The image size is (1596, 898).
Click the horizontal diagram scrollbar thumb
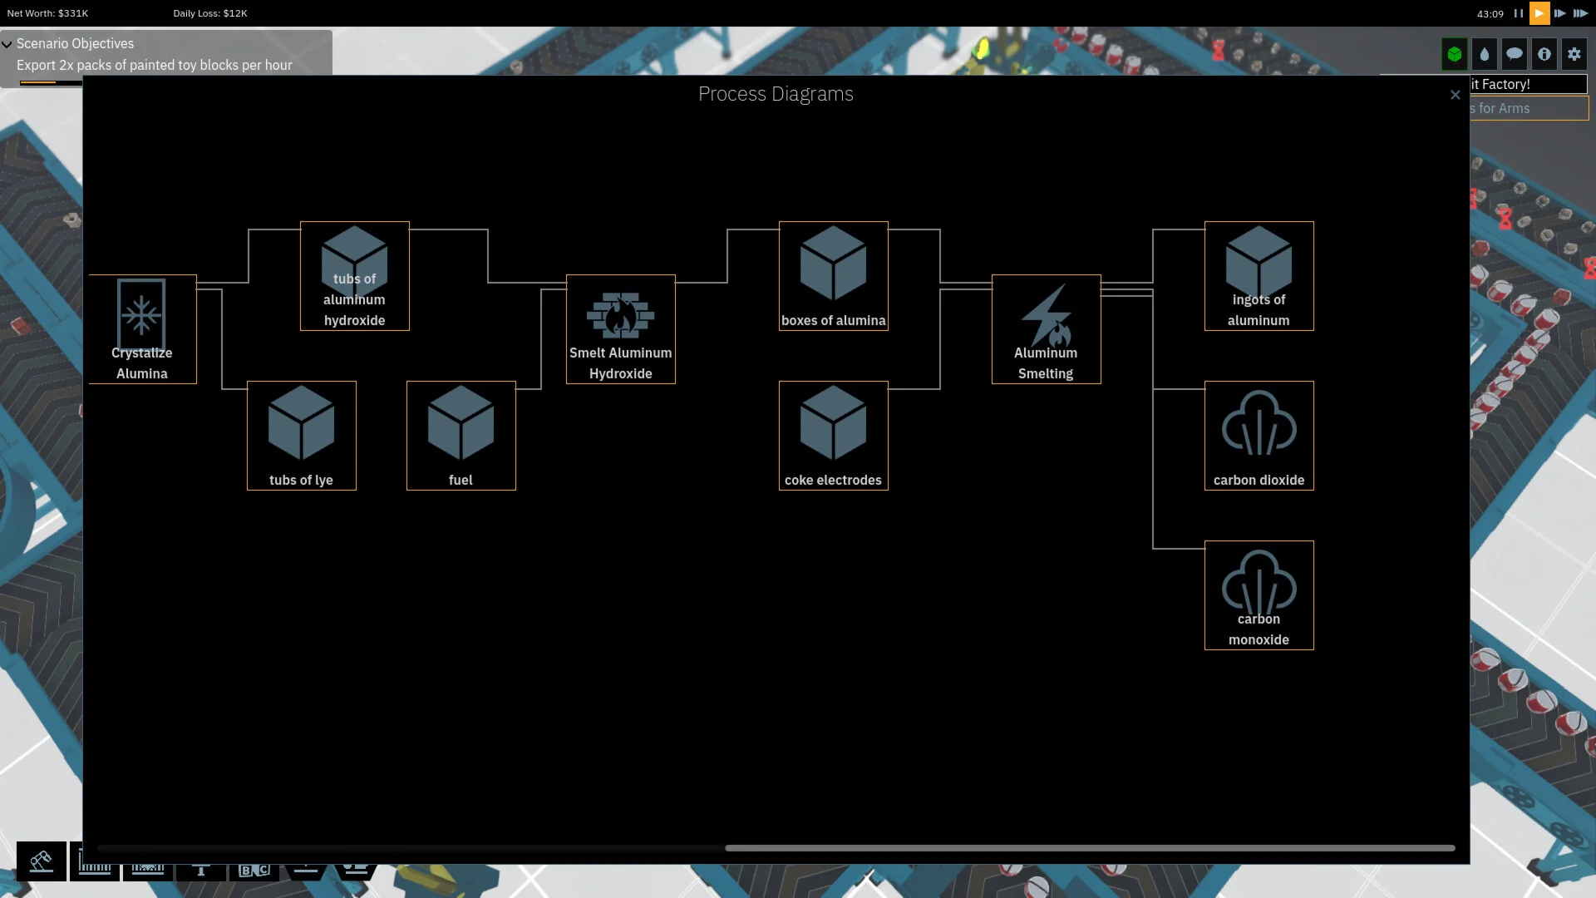click(x=1089, y=848)
